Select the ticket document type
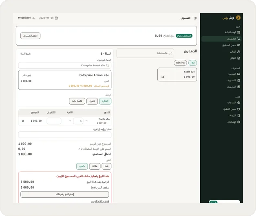The height and width of the screenshot is (216, 256). click(105, 101)
